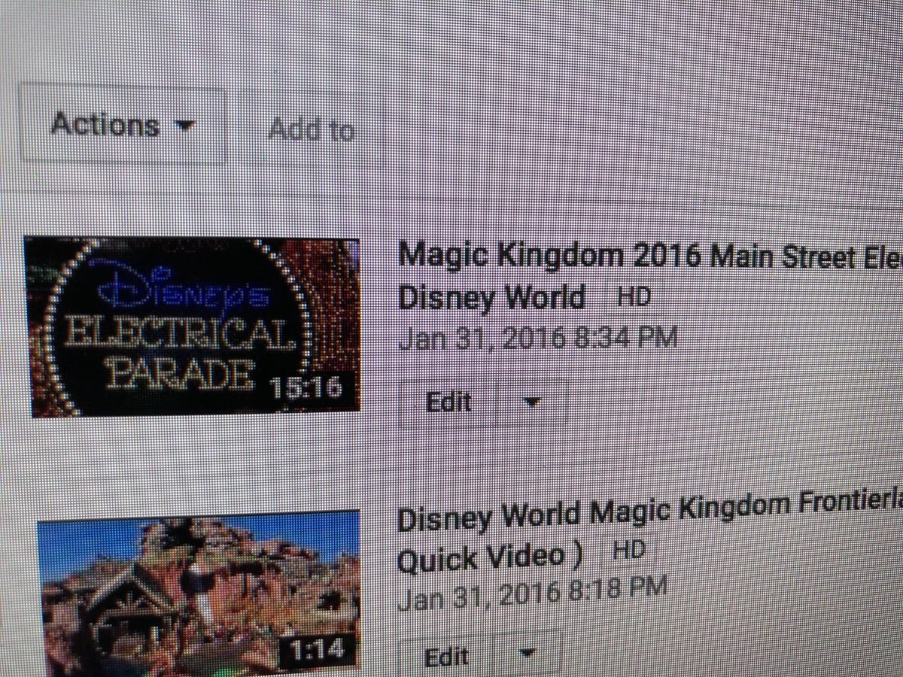This screenshot has height=677, width=903.
Task: Open the Actions dropdown menu
Action: tap(122, 124)
